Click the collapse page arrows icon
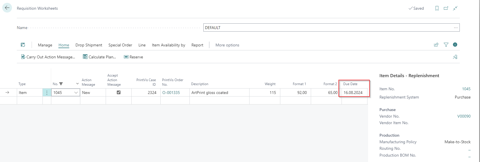Image resolution: width=480 pixels, height=162 pixels. [455, 8]
